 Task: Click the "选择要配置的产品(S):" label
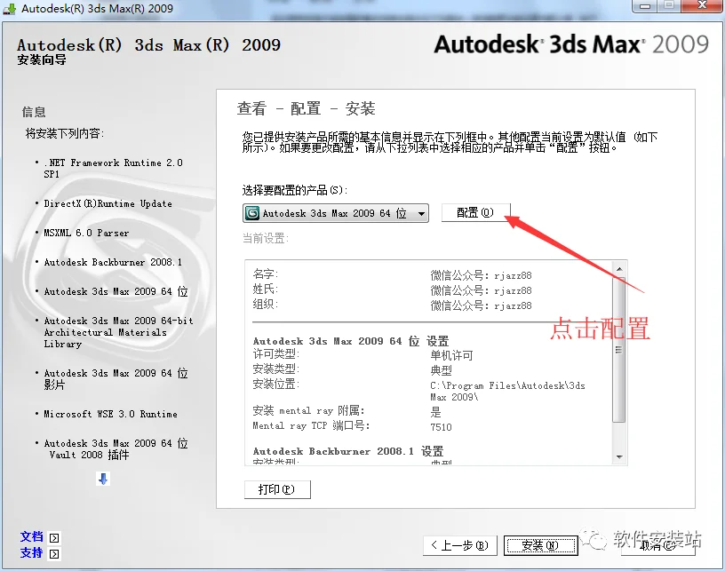(x=295, y=190)
